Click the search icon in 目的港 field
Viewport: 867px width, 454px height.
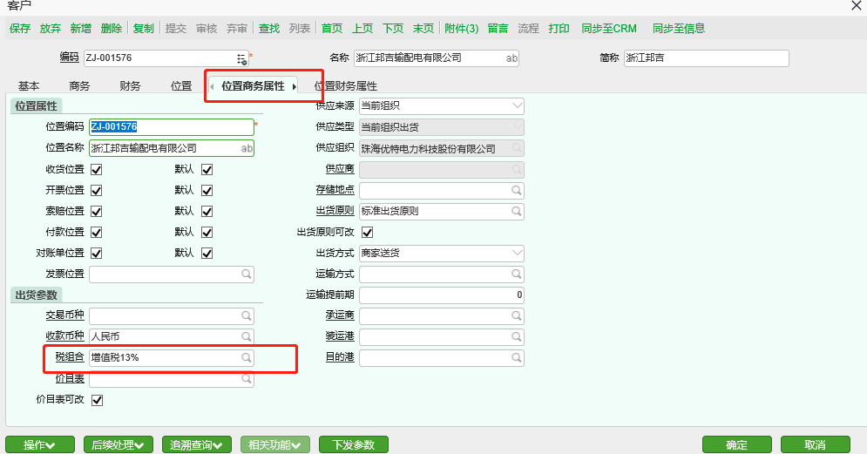pyautogui.click(x=517, y=358)
